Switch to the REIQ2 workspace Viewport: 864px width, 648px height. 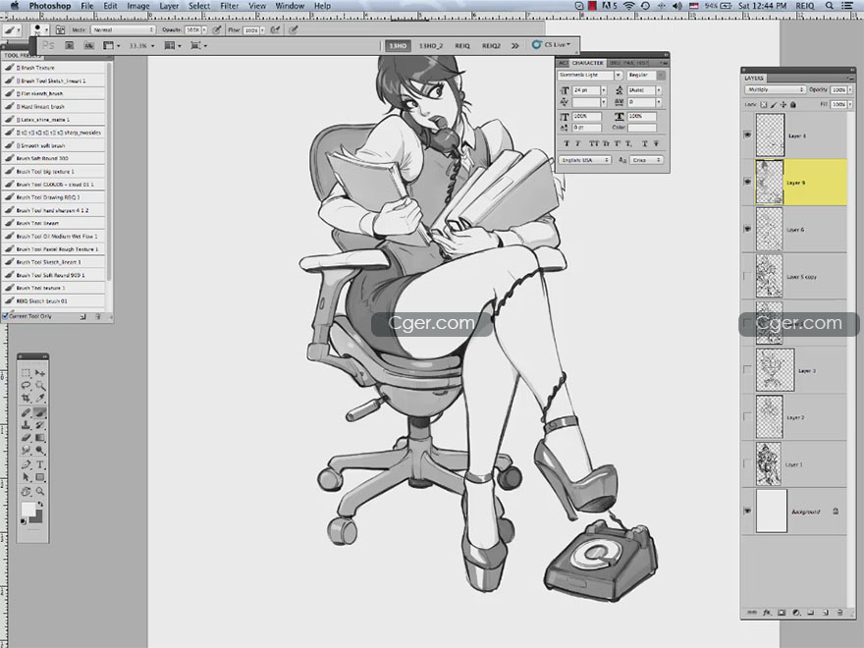pyautogui.click(x=491, y=46)
